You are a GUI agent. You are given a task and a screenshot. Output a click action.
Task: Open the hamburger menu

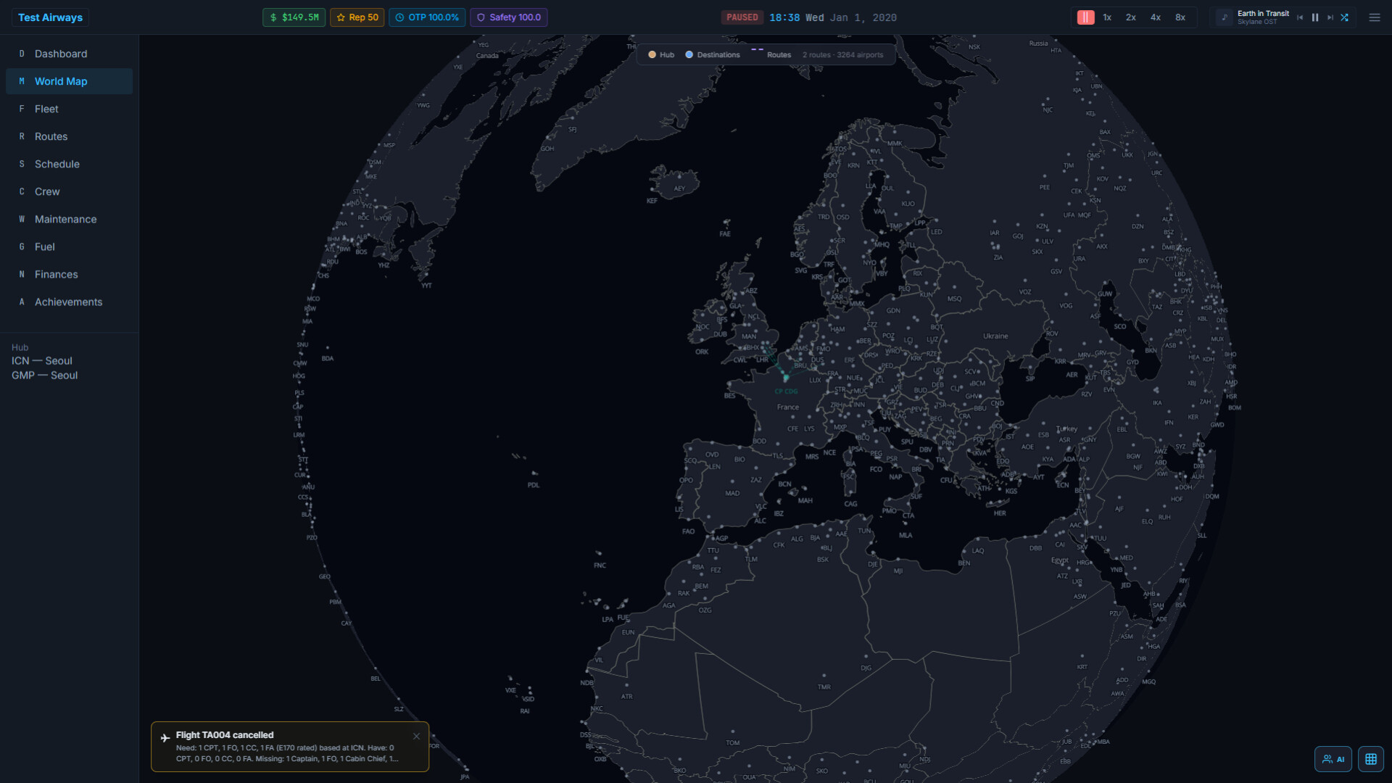[x=1375, y=17]
